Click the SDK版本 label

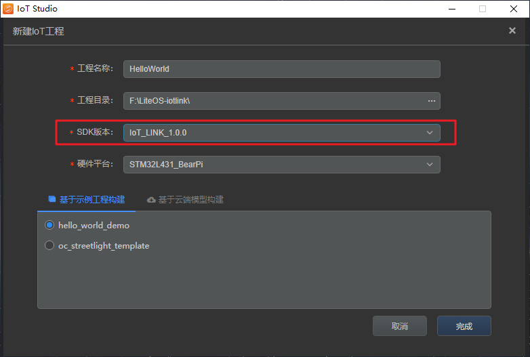(x=95, y=132)
